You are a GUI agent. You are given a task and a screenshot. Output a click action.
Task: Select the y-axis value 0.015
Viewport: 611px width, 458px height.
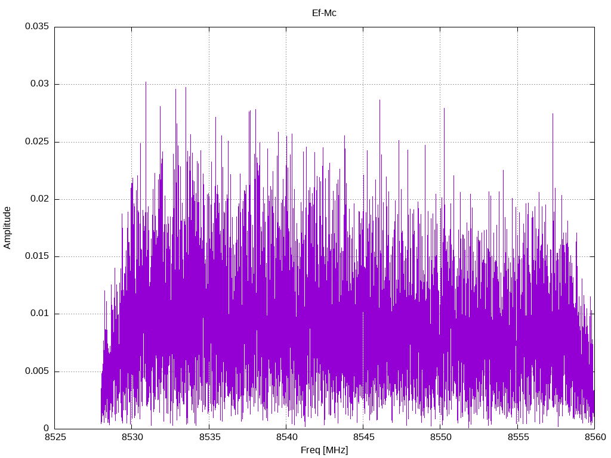pyautogui.click(x=37, y=256)
